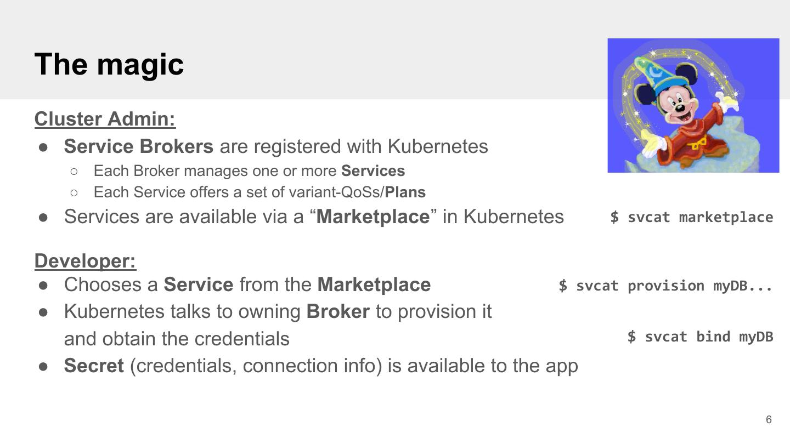Click the bold word "Plans"

(x=405, y=192)
